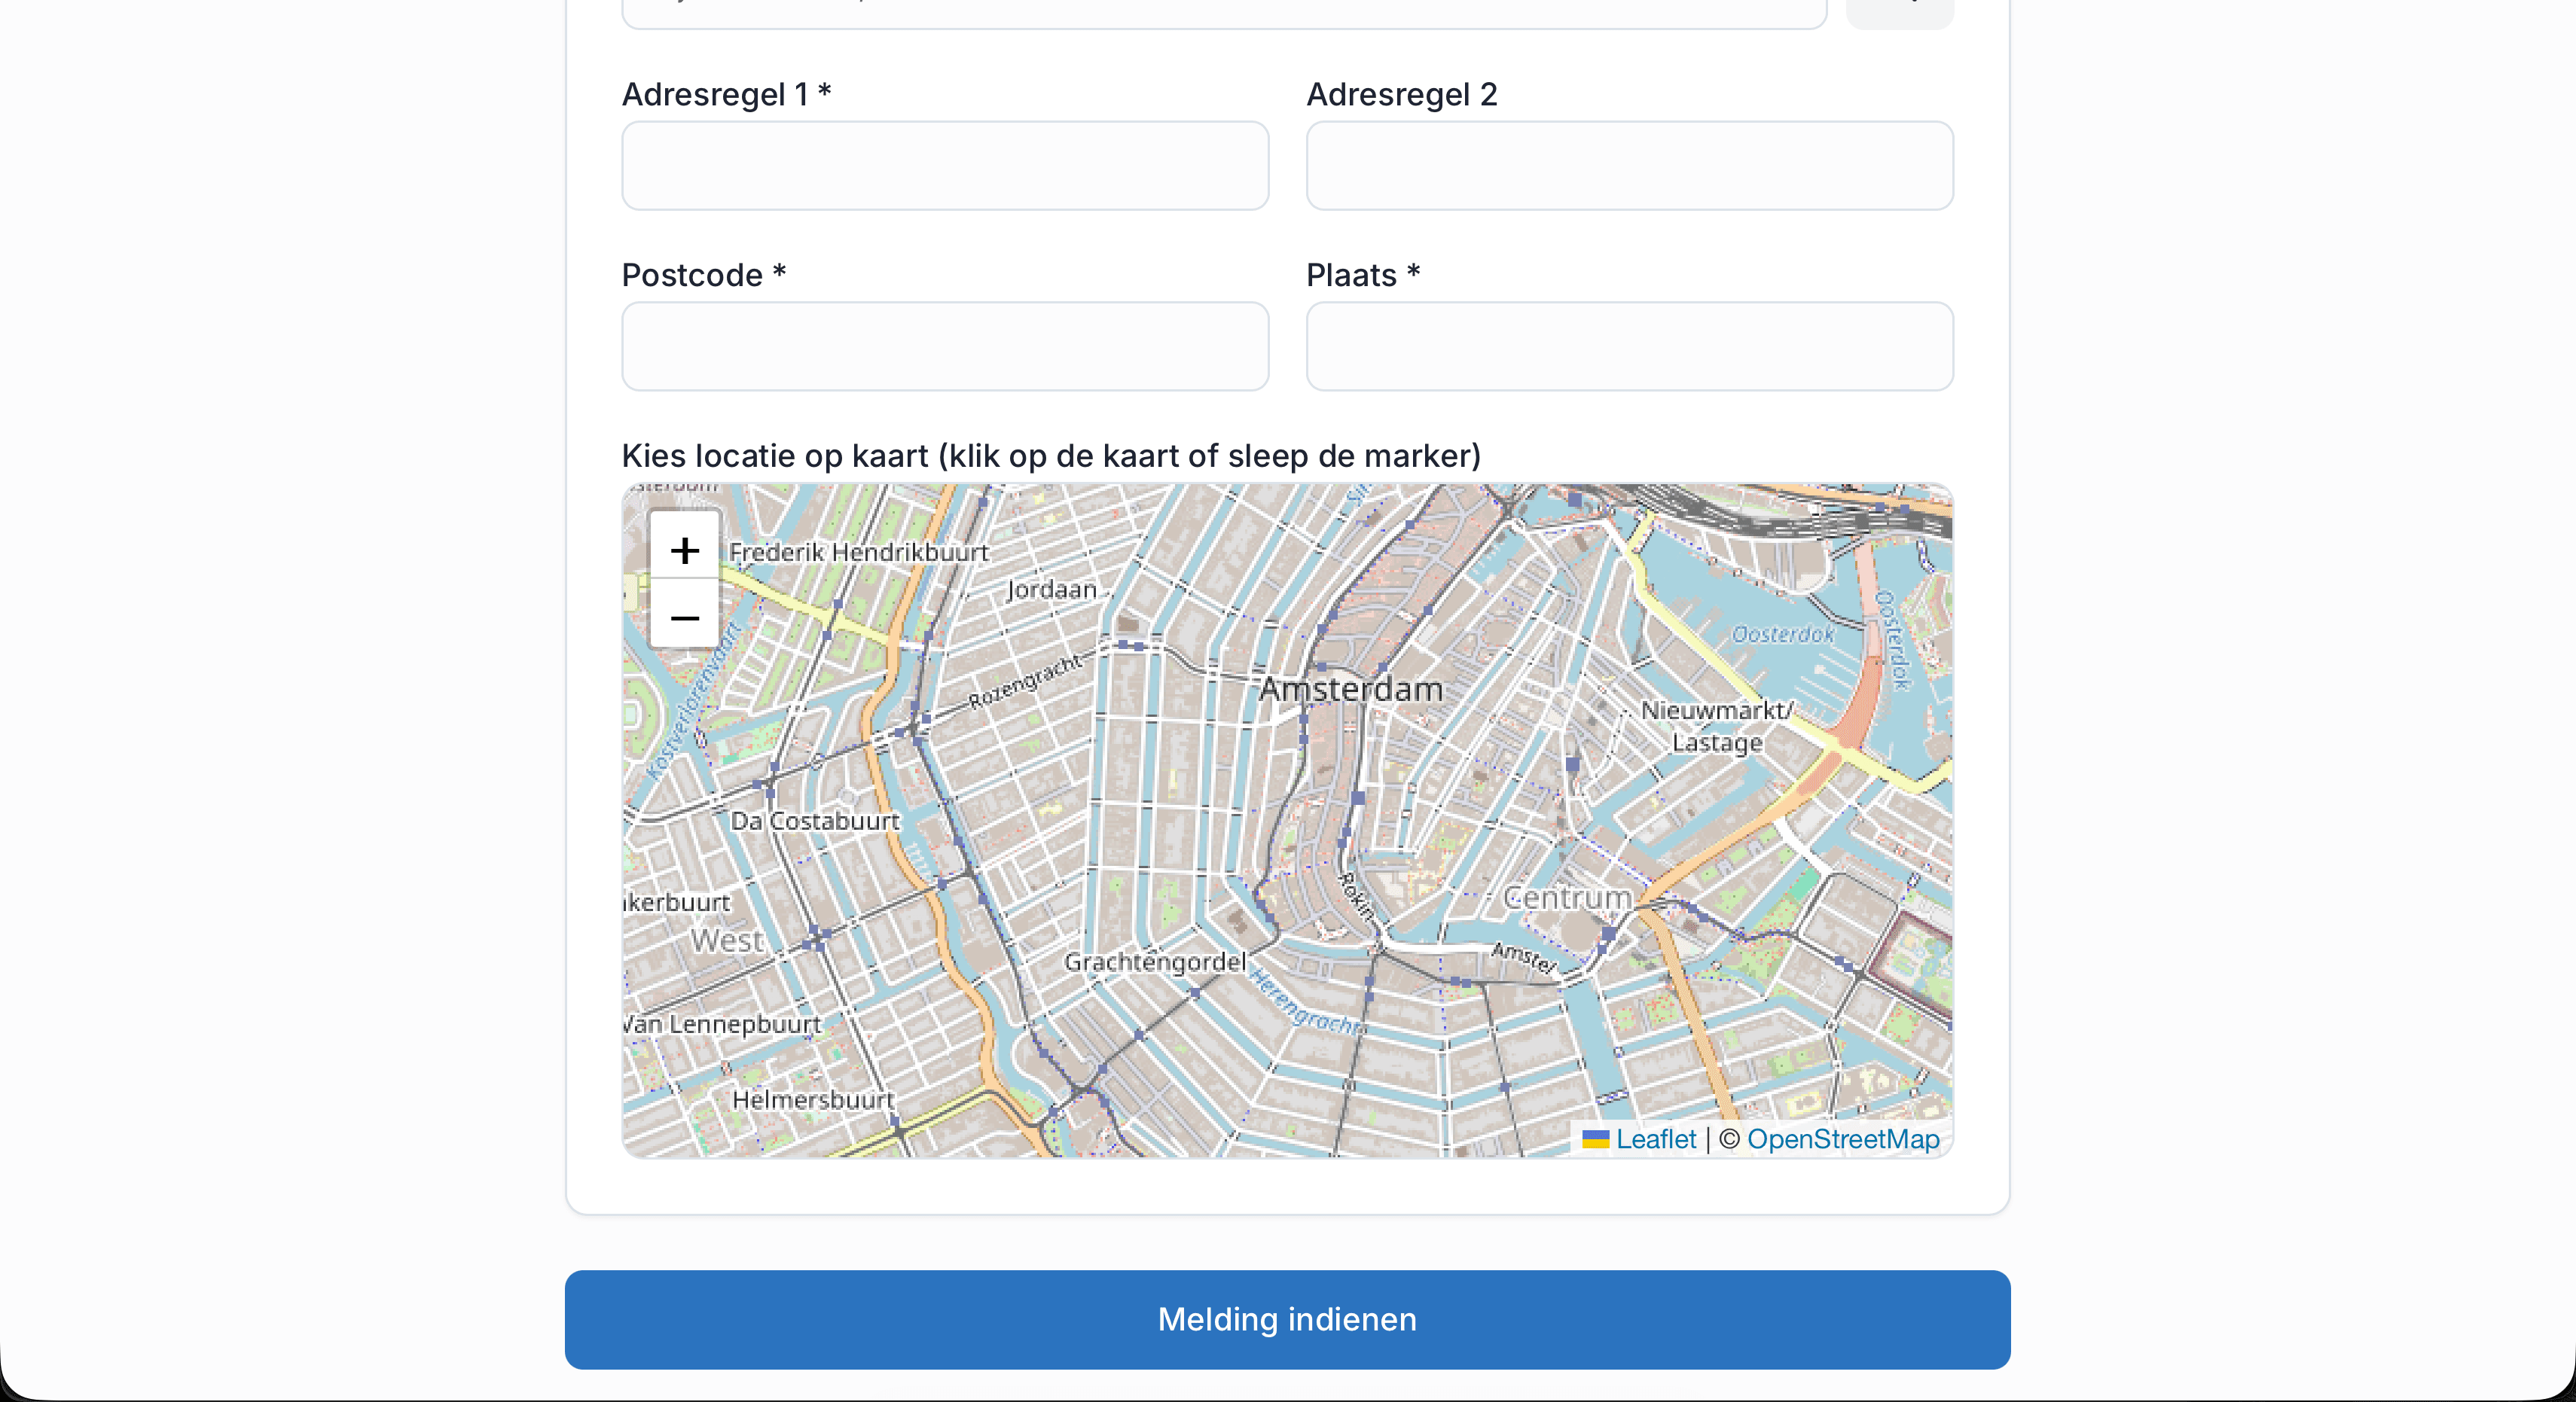Screen dimensions: 2576x1402
Task: Click Helmersbuurt on the map
Action: tap(813, 1099)
